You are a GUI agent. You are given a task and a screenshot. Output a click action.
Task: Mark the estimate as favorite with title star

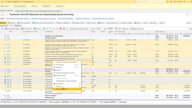point(7,14)
